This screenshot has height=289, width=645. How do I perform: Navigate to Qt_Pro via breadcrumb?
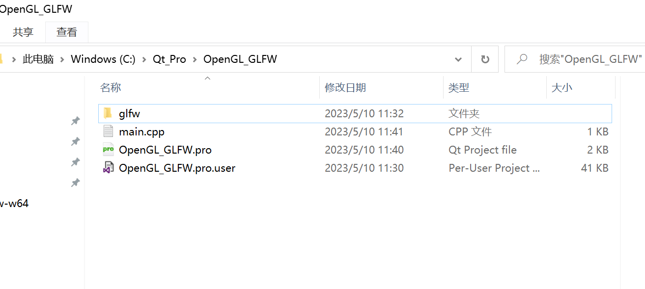pos(169,59)
